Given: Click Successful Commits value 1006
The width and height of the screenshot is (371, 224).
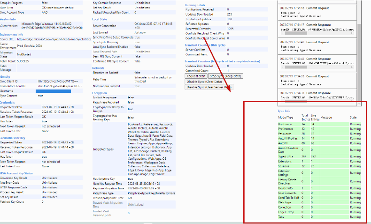Looking at the screenshot, I should (230, 29).
